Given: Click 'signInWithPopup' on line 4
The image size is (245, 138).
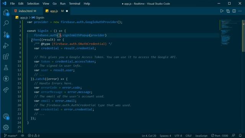Looking at the screenshot, I should click(76, 35).
